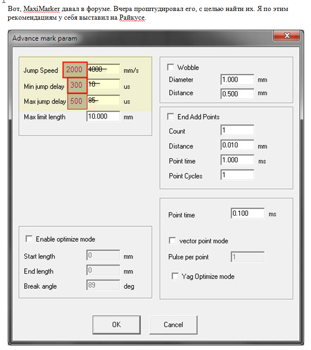Check the Enable optimize mode option
This screenshot has width=311, height=350.
tap(30, 239)
